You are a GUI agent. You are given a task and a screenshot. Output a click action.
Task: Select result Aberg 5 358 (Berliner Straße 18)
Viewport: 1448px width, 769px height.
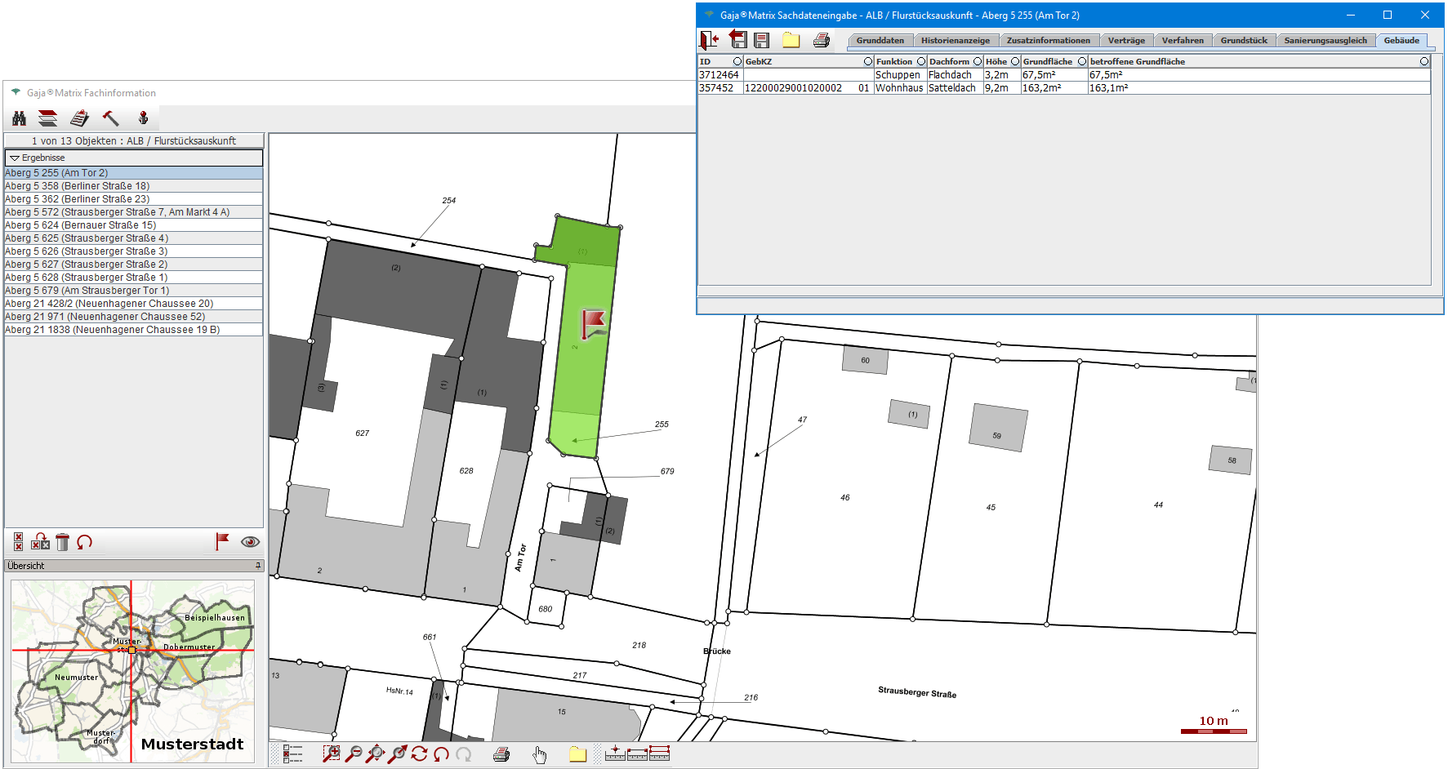[78, 186]
